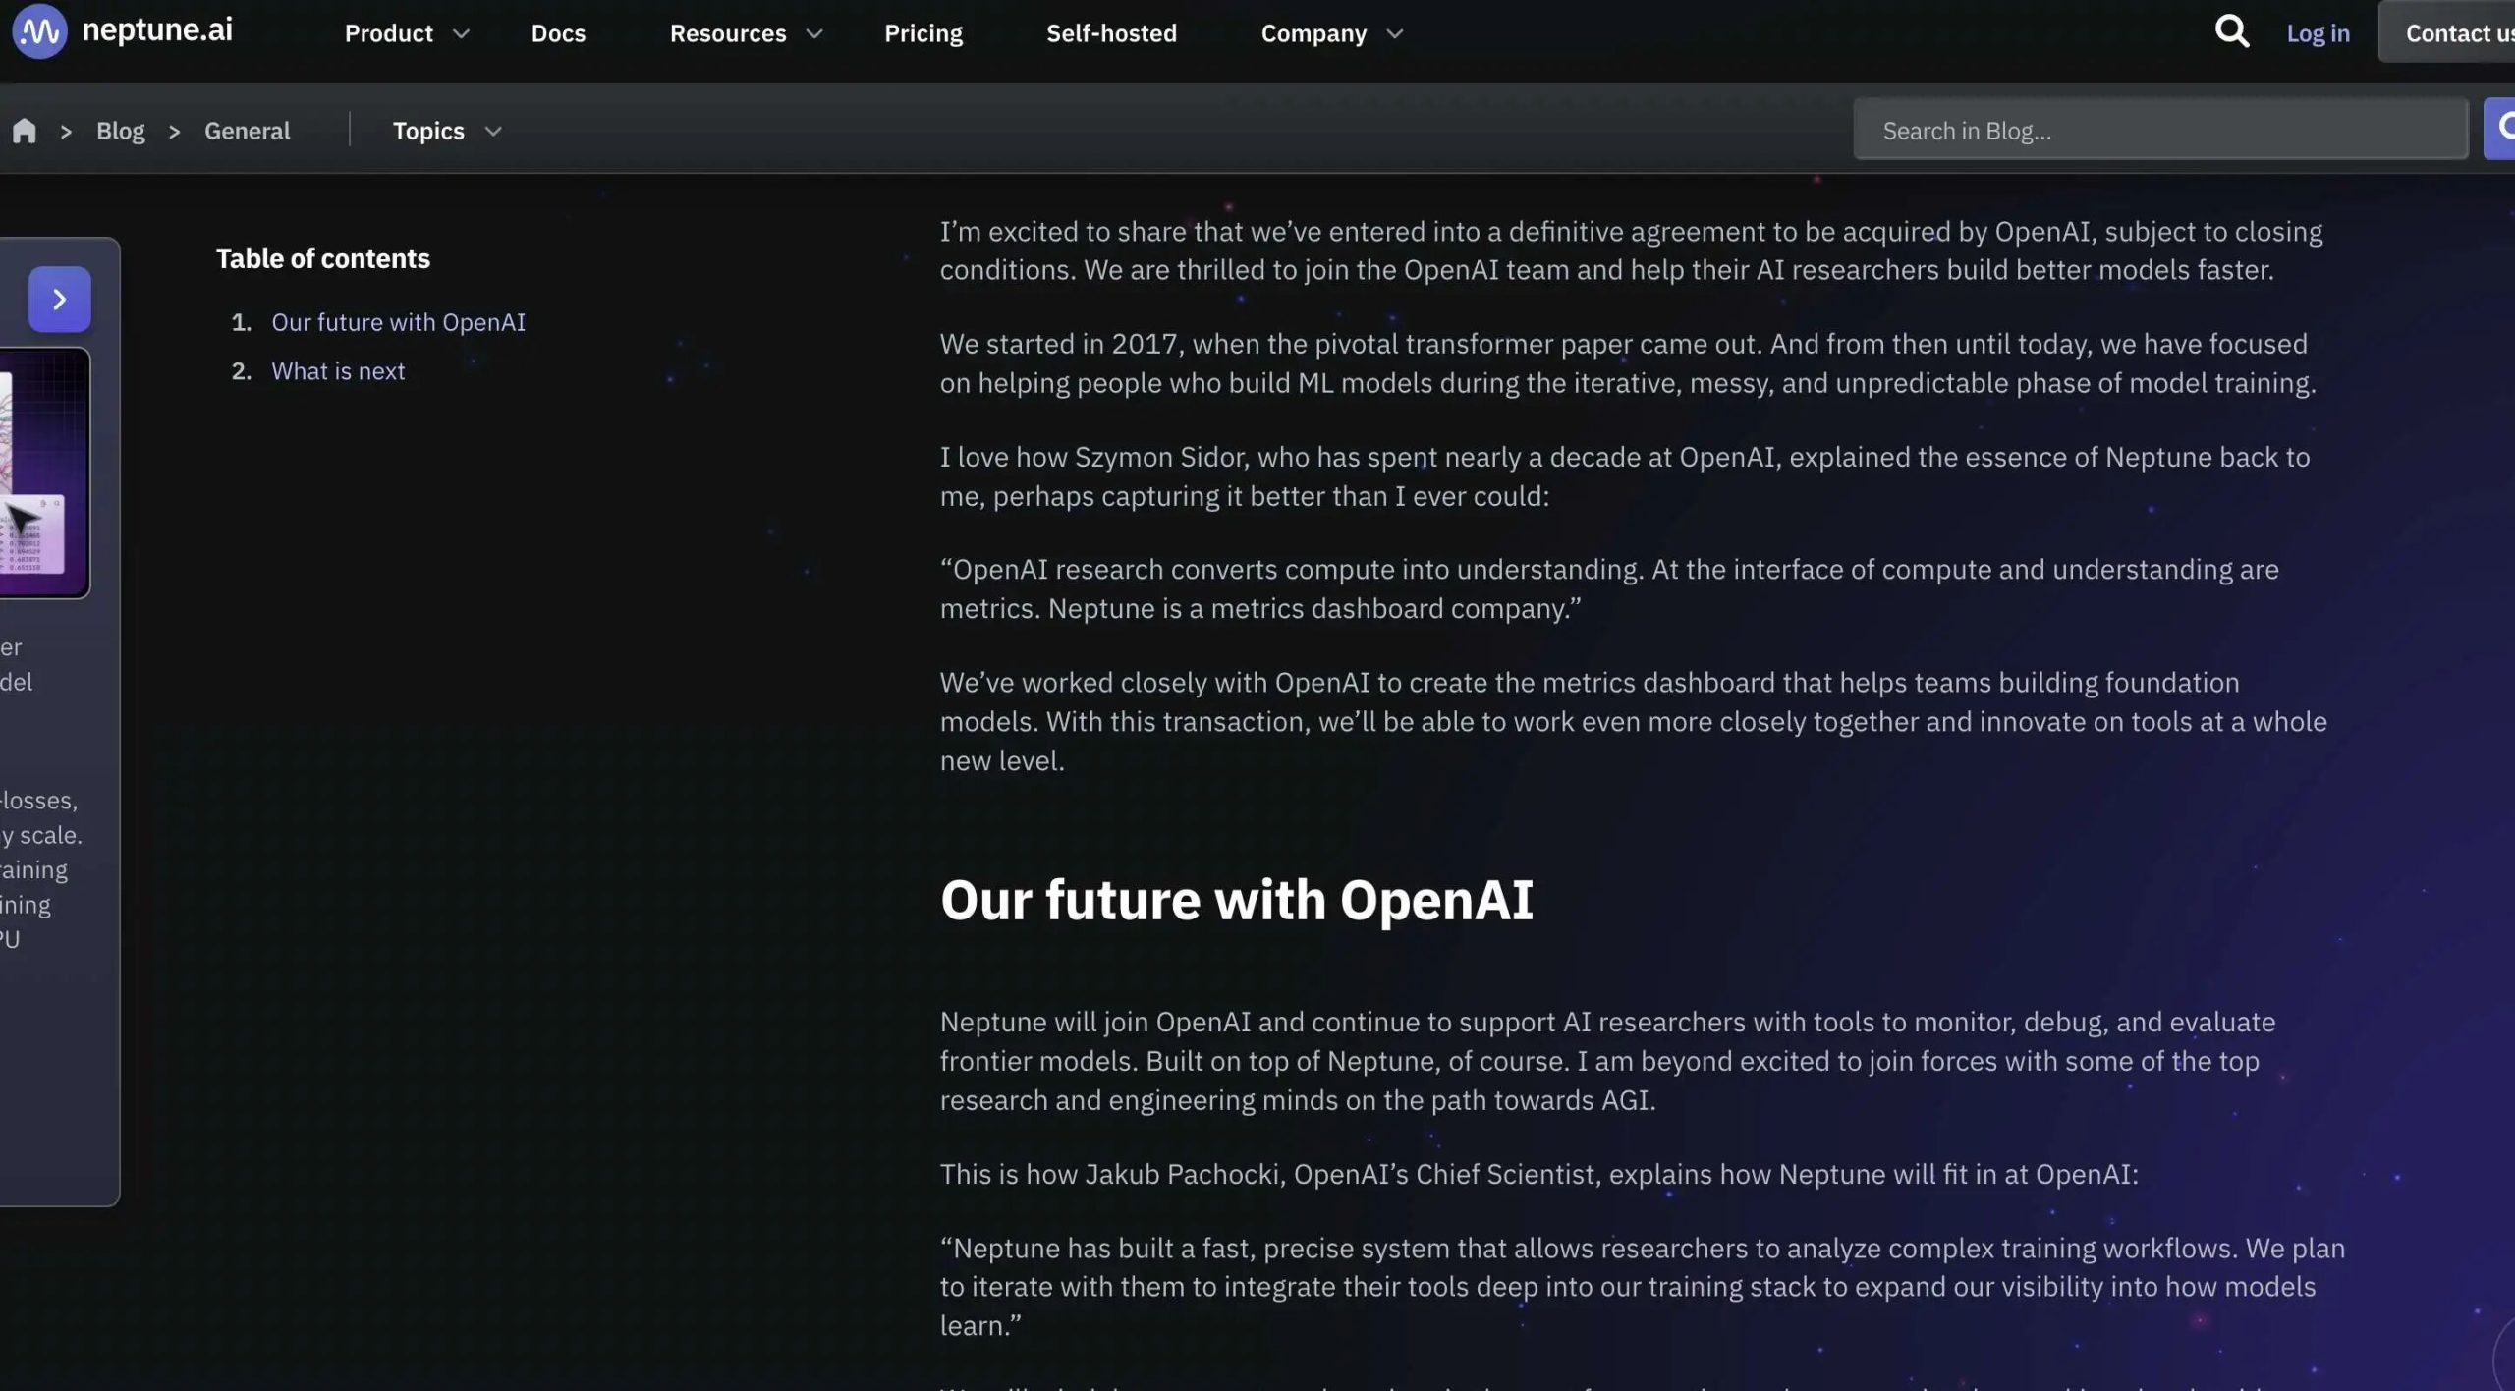Viewport: 2515px width, 1391px height.
Task: Jump to Our future with OpenAI section
Action: pos(398,322)
